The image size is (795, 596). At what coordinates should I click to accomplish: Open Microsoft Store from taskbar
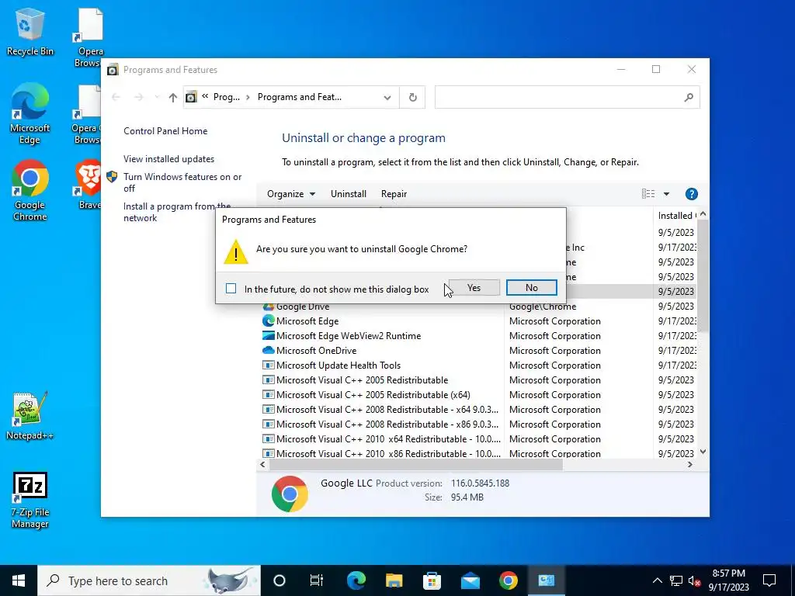[432, 580]
